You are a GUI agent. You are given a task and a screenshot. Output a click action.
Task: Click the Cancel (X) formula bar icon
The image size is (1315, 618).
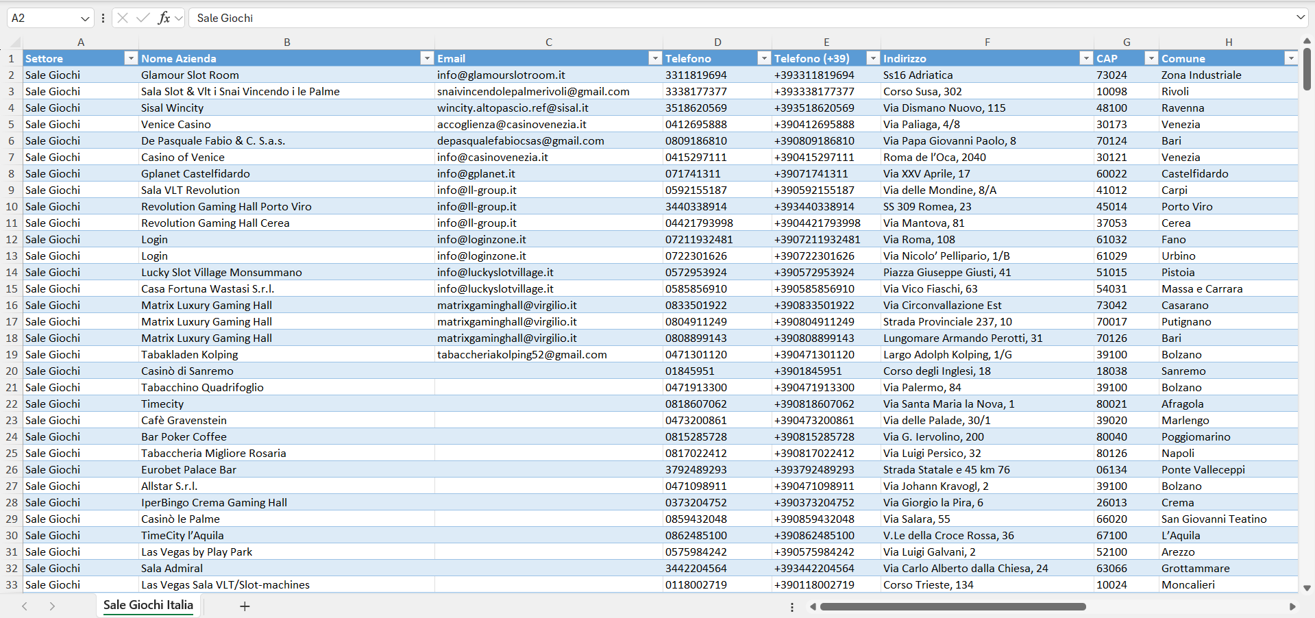coord(123,18)
